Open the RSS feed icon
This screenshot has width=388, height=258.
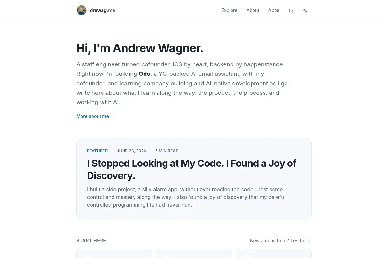(305, 11)
